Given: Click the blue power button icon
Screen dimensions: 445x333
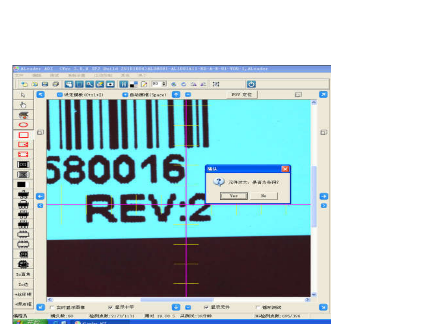Looking at the screenshot, I should [x=251, y=84].
